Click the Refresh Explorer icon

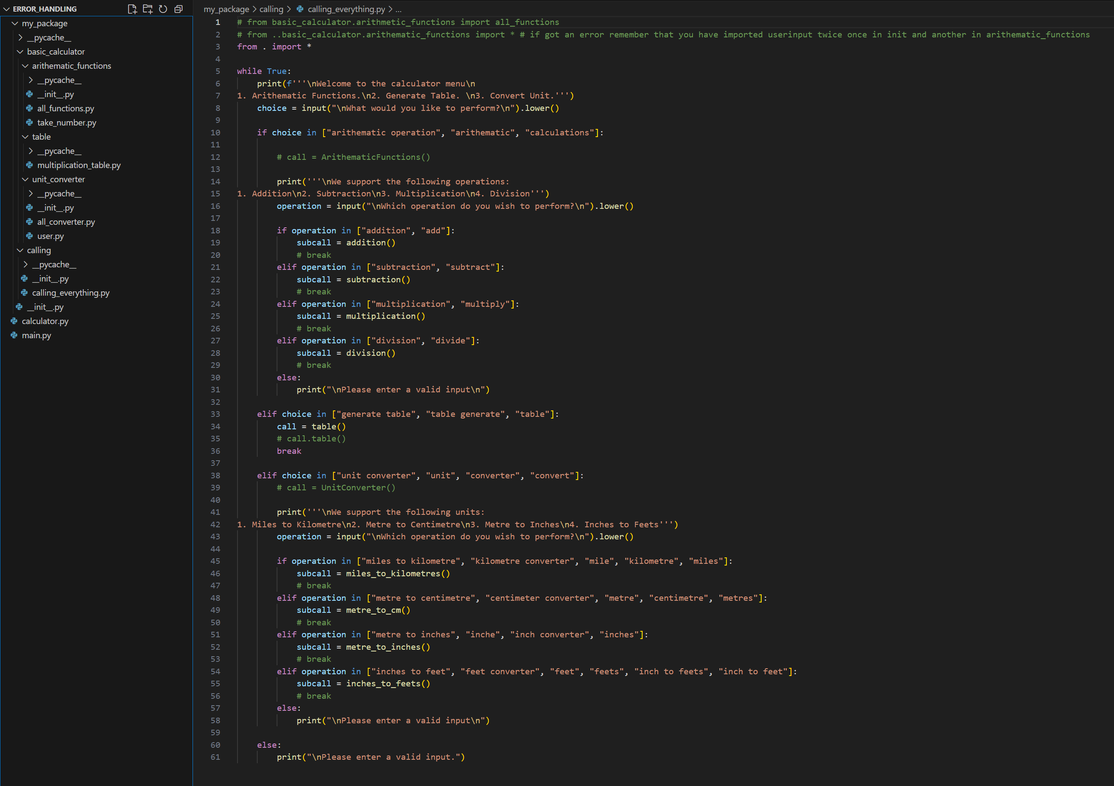[163, 9]
